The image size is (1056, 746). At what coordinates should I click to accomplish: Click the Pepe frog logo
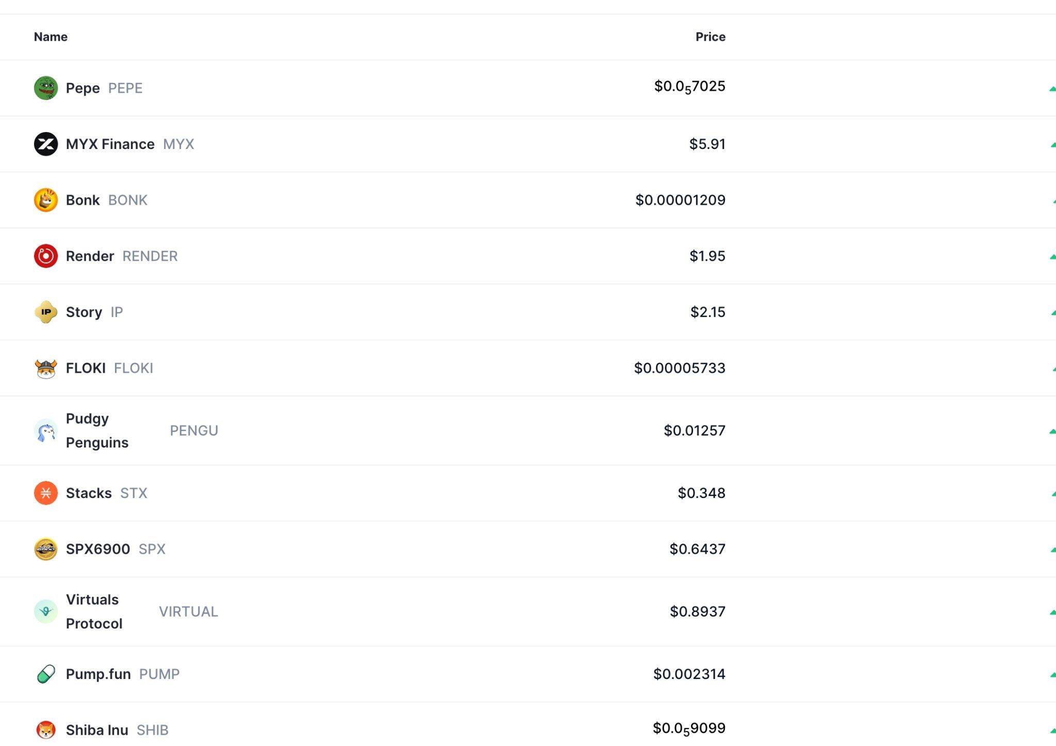pyautogui.click(x=46, y=88)
